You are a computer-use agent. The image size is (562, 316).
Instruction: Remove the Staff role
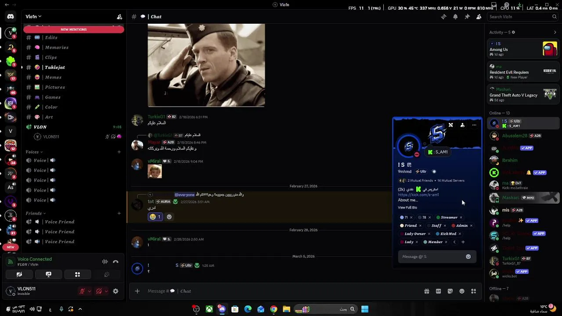coord(444,226)
